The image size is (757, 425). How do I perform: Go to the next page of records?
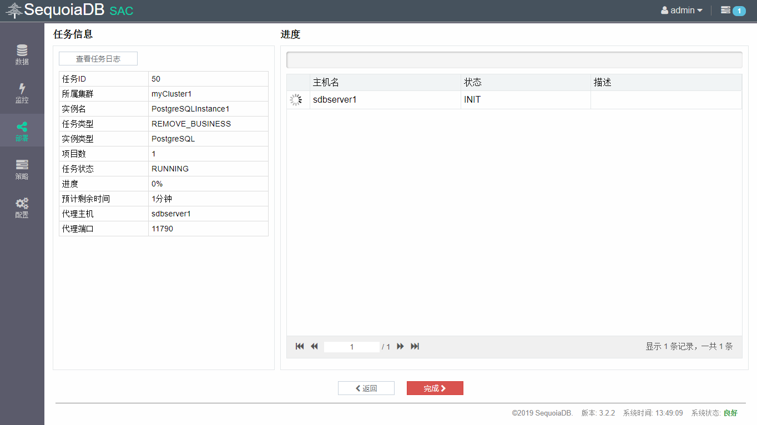pyautogui.click(x=400, y=346)
